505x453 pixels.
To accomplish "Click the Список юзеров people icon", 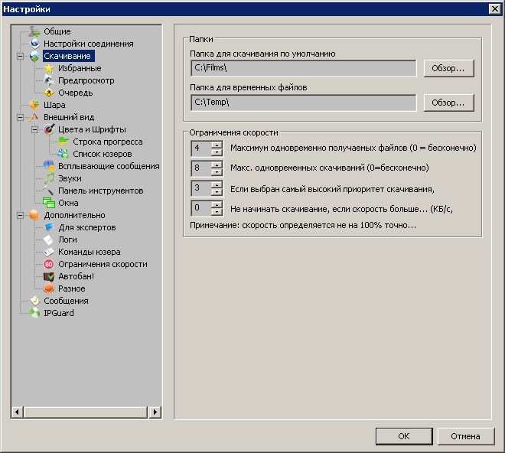I will [64, 154].
